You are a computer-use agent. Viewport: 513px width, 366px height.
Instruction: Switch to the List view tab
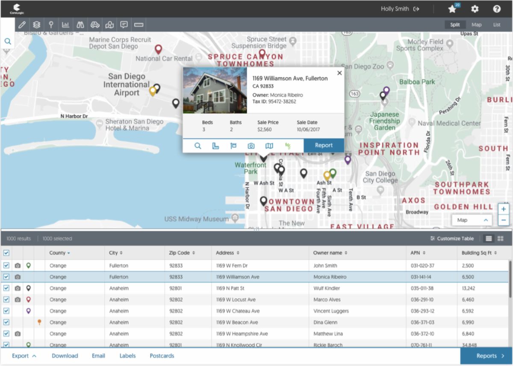[496, 25]
